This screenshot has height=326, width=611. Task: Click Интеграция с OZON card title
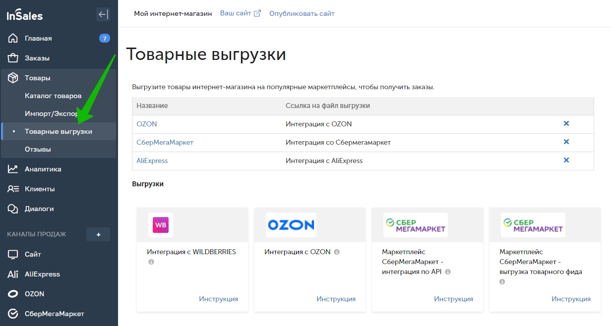298,252
